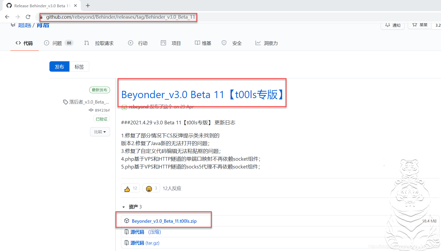
Task: Click the lock icon in address bar
Action: coord(41,17)
